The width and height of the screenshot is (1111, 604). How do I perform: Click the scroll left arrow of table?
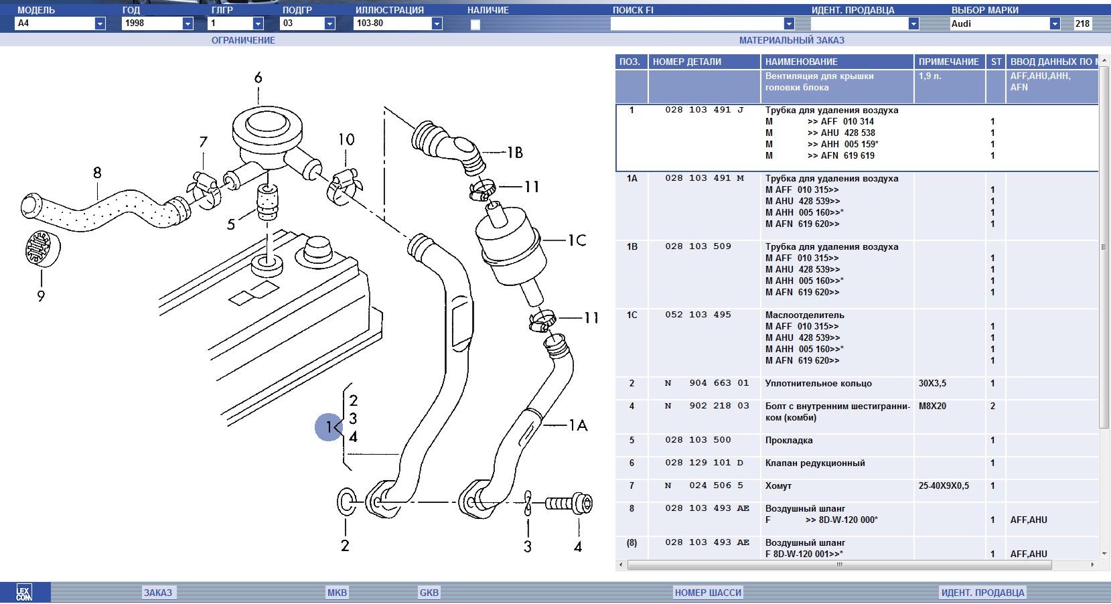621,565
